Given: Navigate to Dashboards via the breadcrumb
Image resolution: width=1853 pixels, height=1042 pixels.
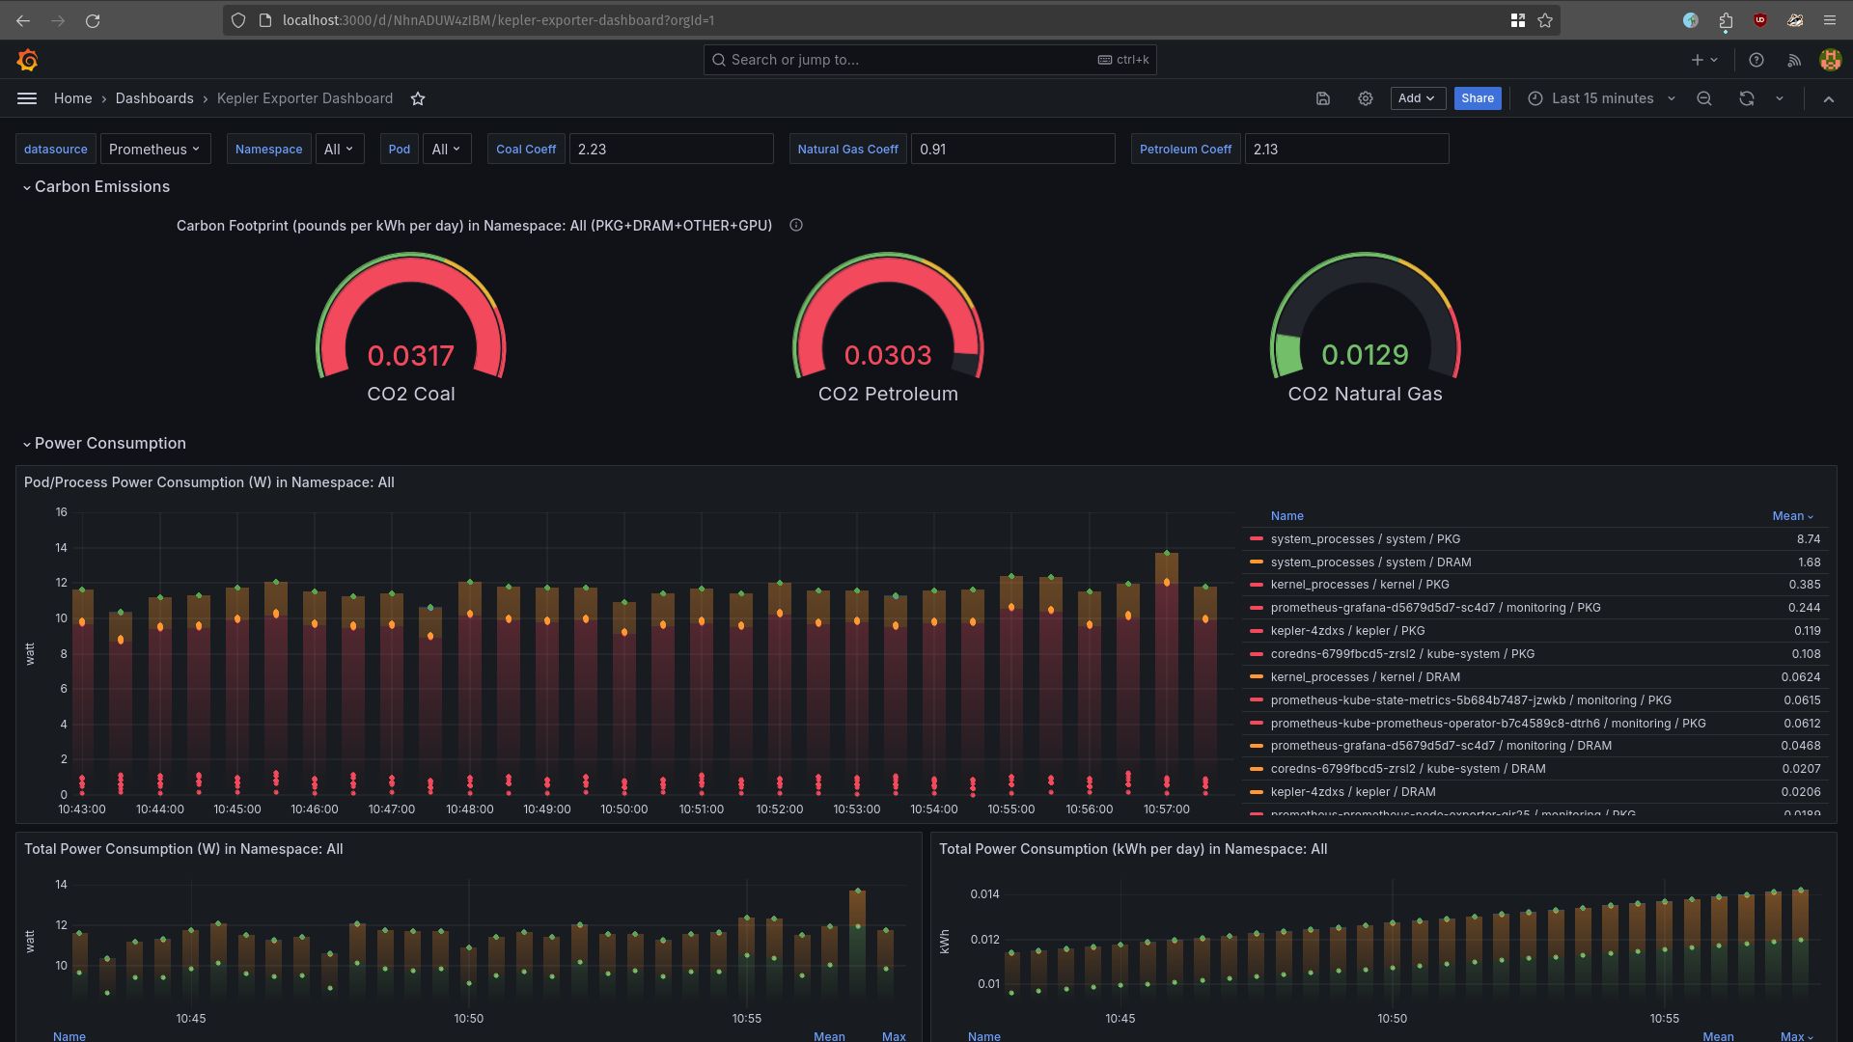Looking at the screenshot, I should pyautogui.click(x=154, y=97).
